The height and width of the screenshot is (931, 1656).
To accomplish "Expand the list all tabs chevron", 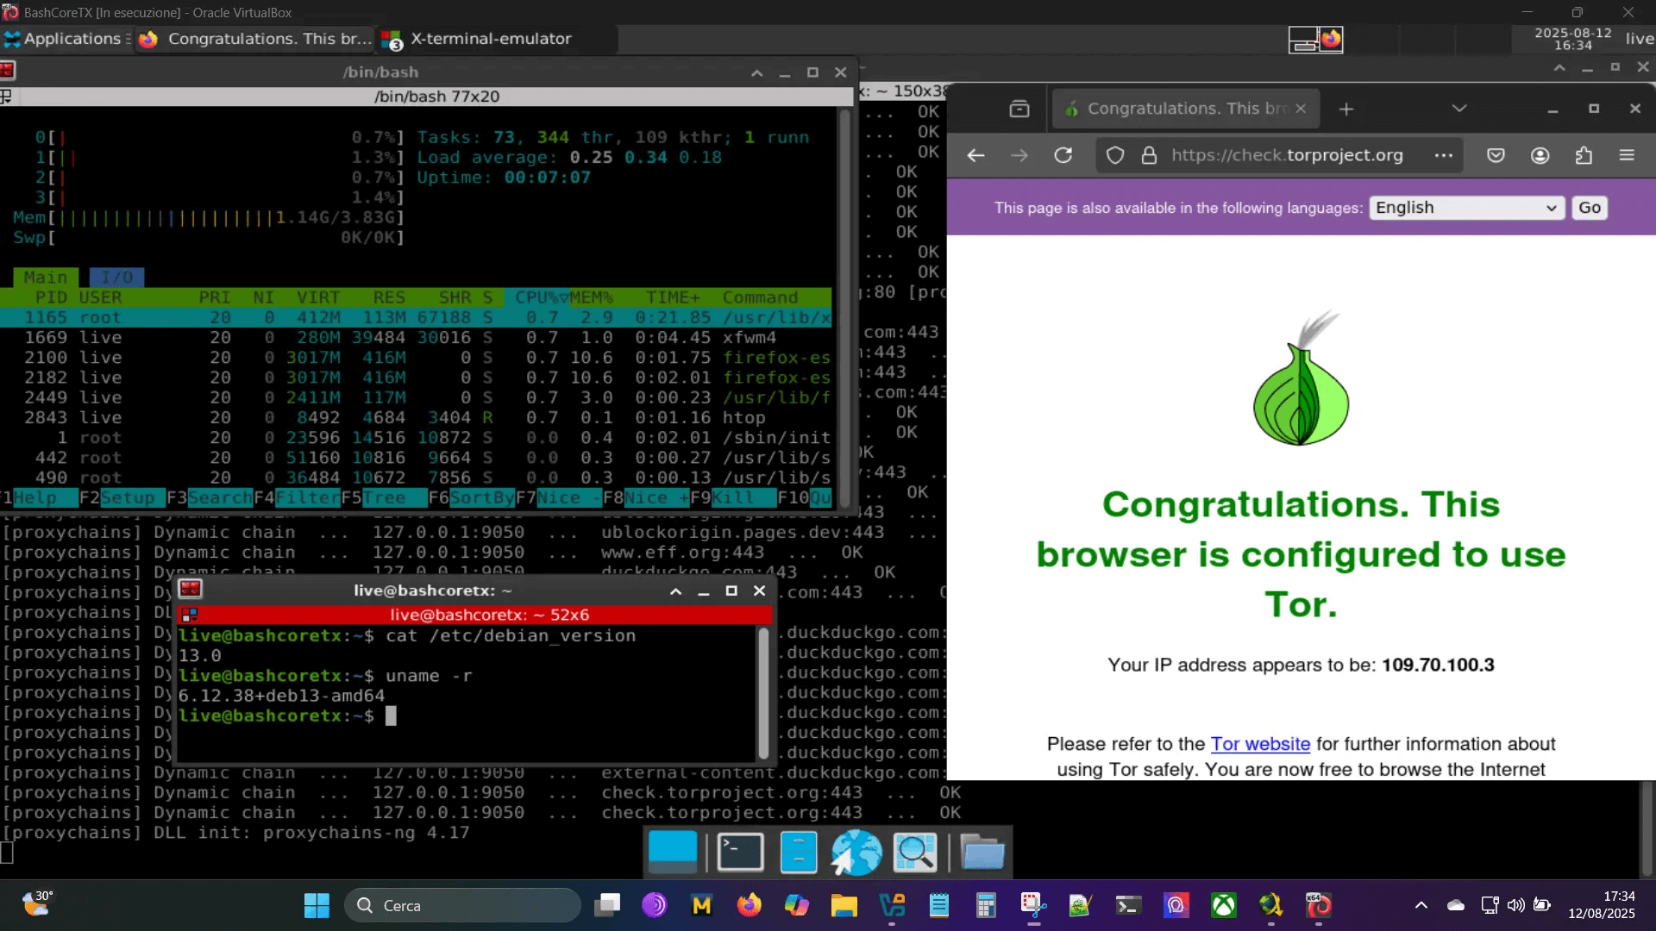I will coord(1458,109).
